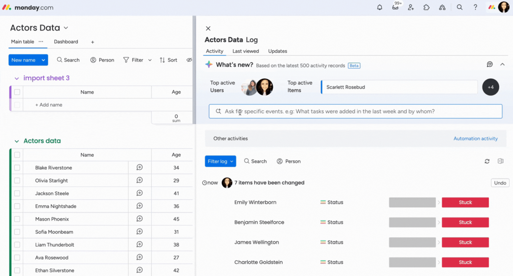
Task: Open update bubble for Ava Rosewood
Action: 139,257
